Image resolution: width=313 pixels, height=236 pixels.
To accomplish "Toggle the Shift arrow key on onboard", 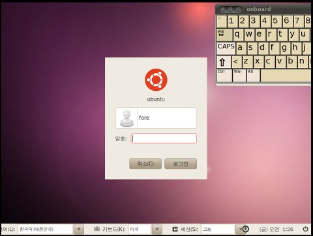I will pyautogui.click(x=224, y=62).
